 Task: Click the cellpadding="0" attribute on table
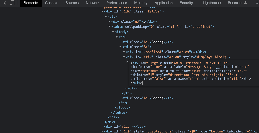pyautogui.click(x=140, y=27)
